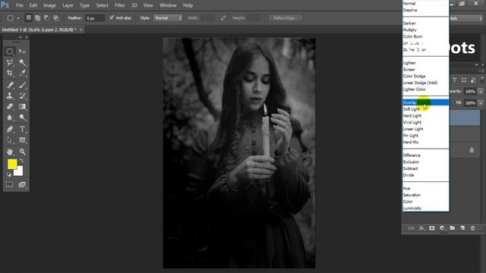Select Color Dodge blend mode
The width and height of the screenshot is (486, 273).
pos(425,76)
